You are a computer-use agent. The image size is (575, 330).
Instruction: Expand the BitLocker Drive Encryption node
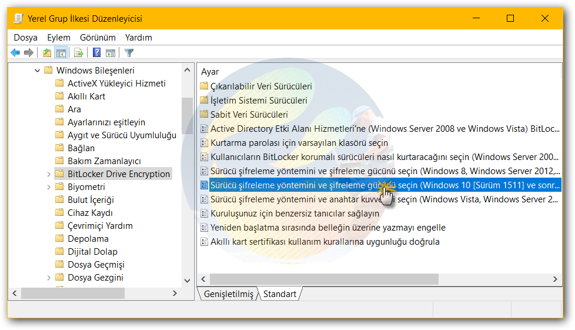[x=48, y=174]
